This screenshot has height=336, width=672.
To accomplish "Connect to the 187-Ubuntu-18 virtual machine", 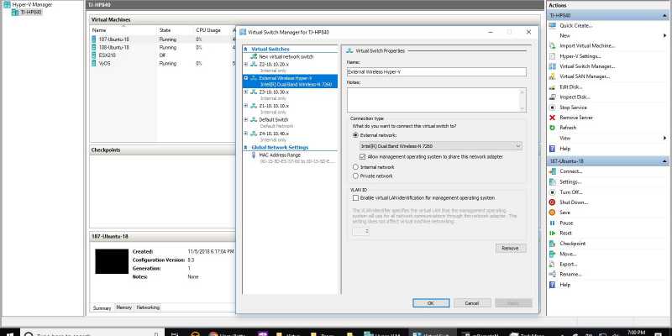I will click(x=570, y=171).
